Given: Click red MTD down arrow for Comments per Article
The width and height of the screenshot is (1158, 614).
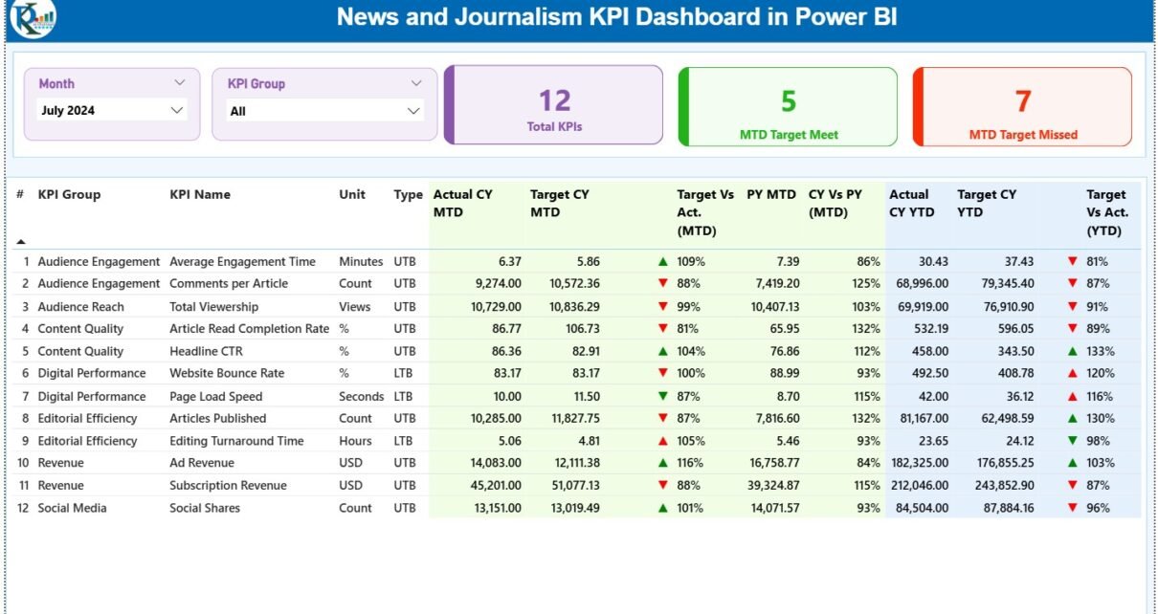Looking at the screenshot, I should pyautogui.click(x=662, y=283).
